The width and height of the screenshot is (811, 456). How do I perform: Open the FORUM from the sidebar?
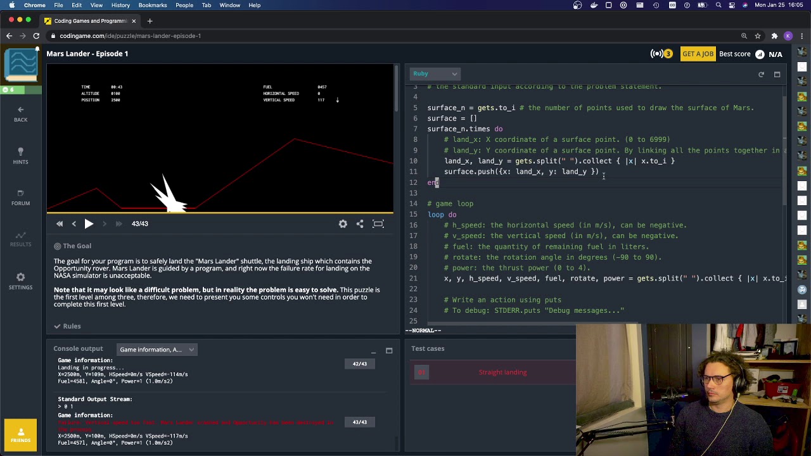click(20, 198)
